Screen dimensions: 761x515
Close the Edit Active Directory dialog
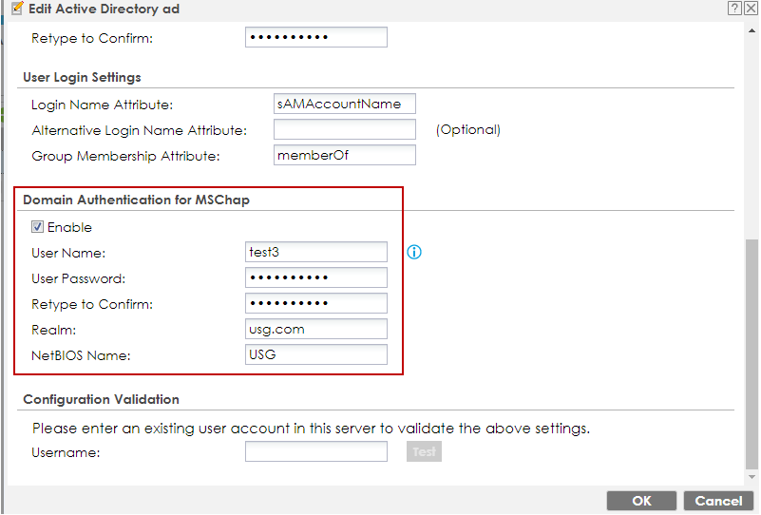pyautogui.click(x=750, y=9)
